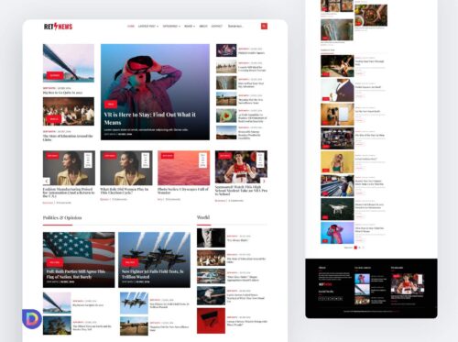Image resolution: width=458 pixels, height=342 pixels.
Task: Focus the header search input field
Action: point(244,27)
